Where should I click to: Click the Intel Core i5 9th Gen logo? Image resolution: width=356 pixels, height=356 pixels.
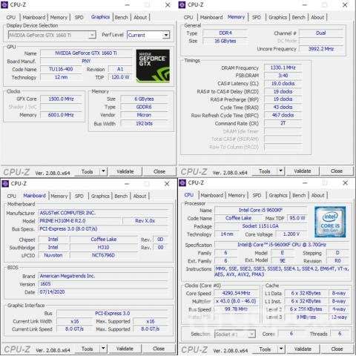[x=330, y=222]
